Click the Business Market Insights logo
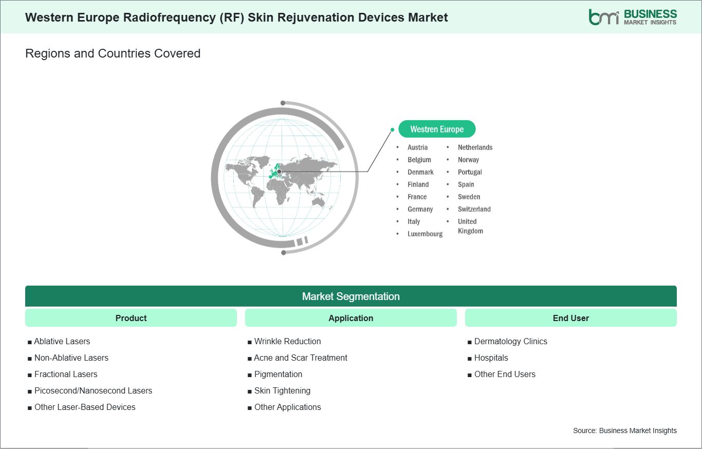Viewport: 702px width, 449px height. [x=633, y=17]
